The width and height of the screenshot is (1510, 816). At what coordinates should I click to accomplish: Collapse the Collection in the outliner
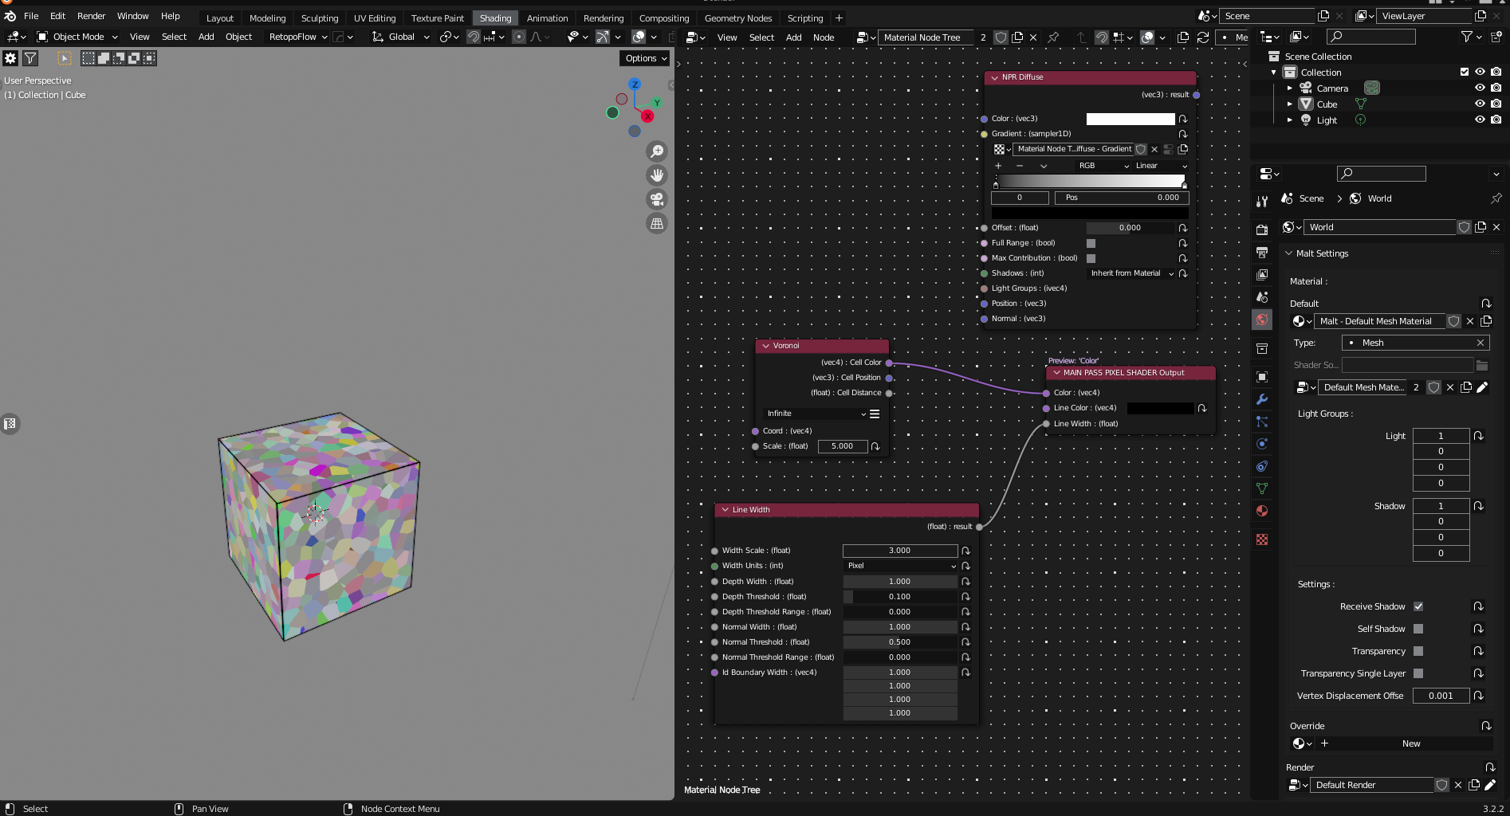(x=1273, y=72)
